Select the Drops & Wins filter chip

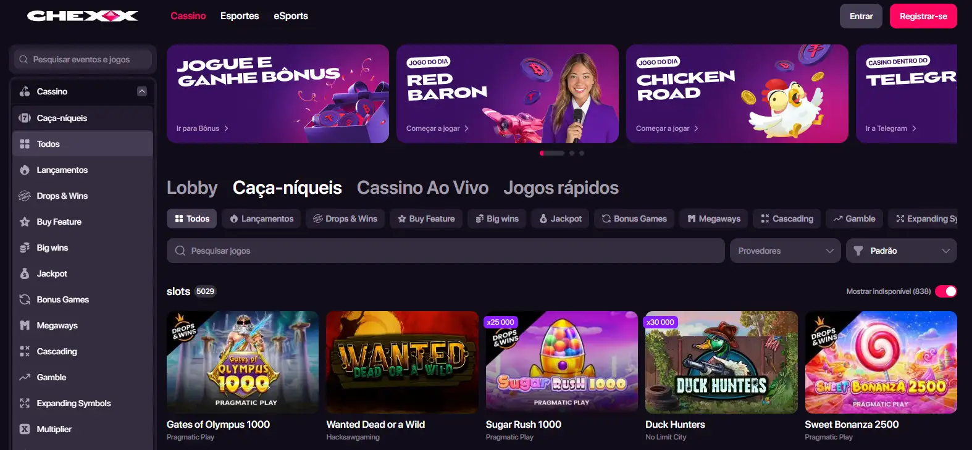345,219
